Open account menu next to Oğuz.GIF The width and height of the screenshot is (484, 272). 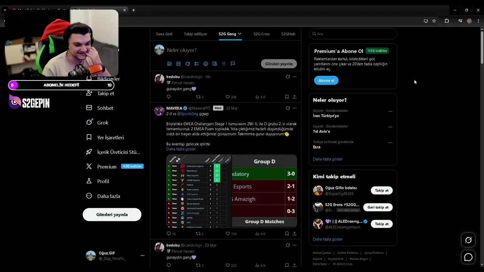143,255
